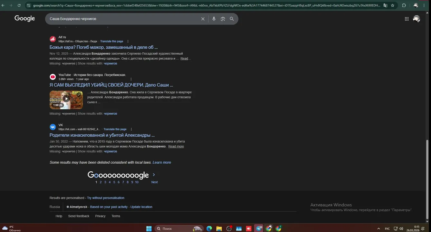Reload the page with the refresh icon
The height and width of the screenshot is (232, 431).
point(19,5)
